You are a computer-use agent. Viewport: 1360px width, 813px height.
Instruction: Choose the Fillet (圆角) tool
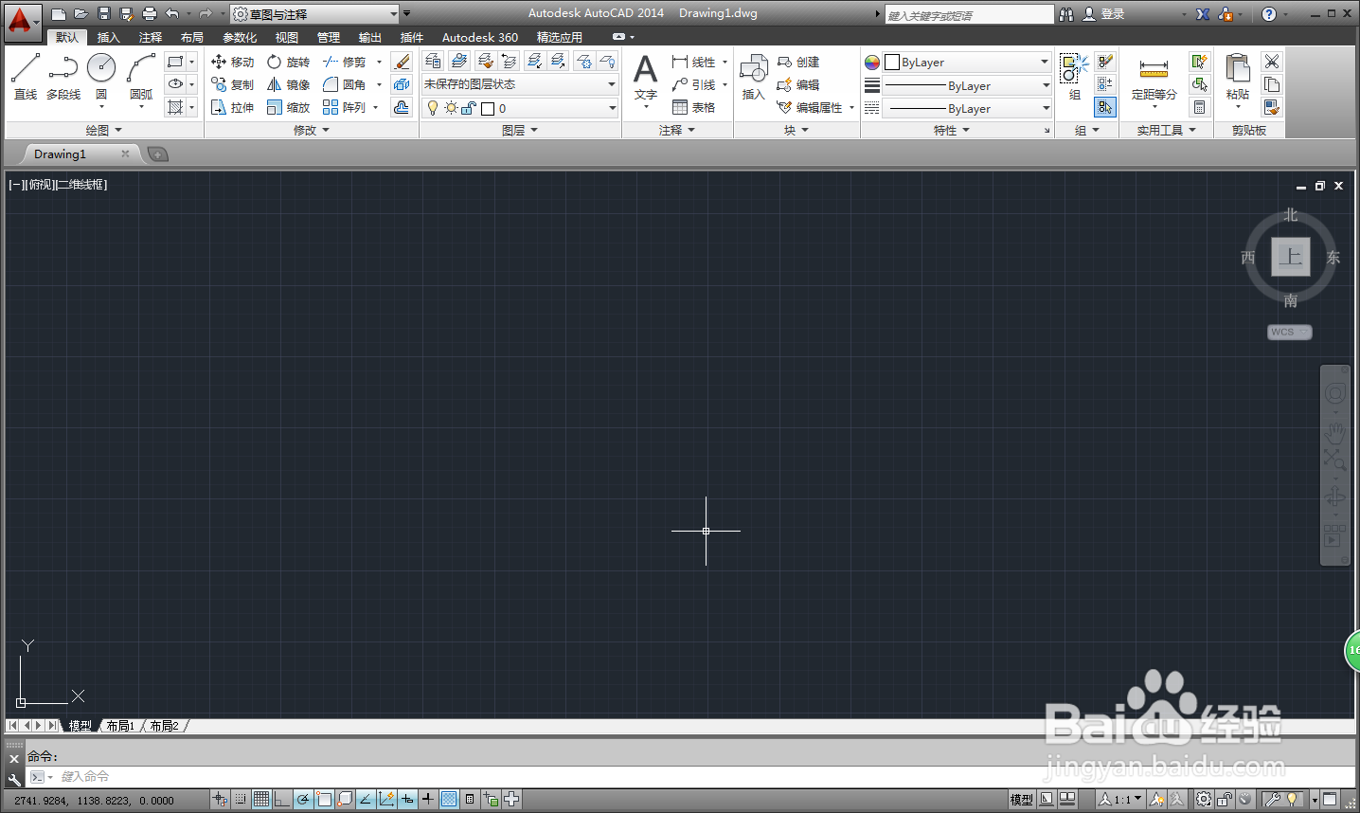click(344, 84)
